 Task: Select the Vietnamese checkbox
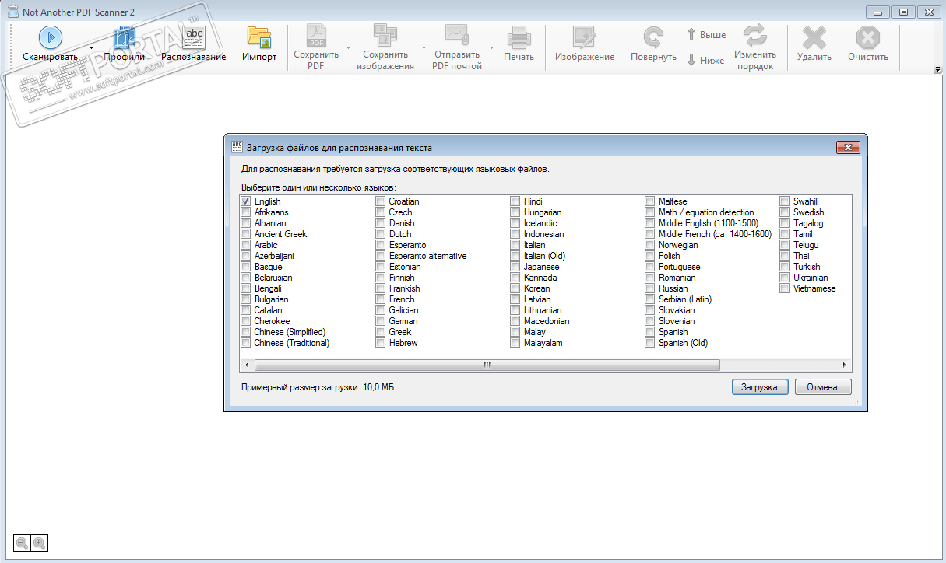coord(785,288)
